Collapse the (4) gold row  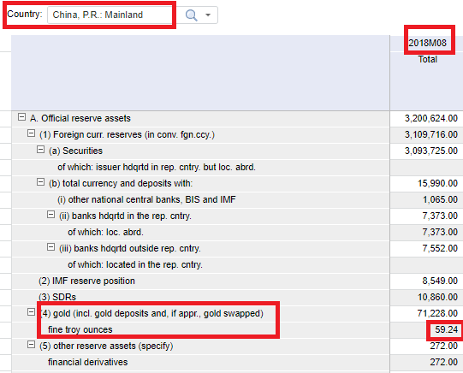pyautogui.click(x=31, y=311)
